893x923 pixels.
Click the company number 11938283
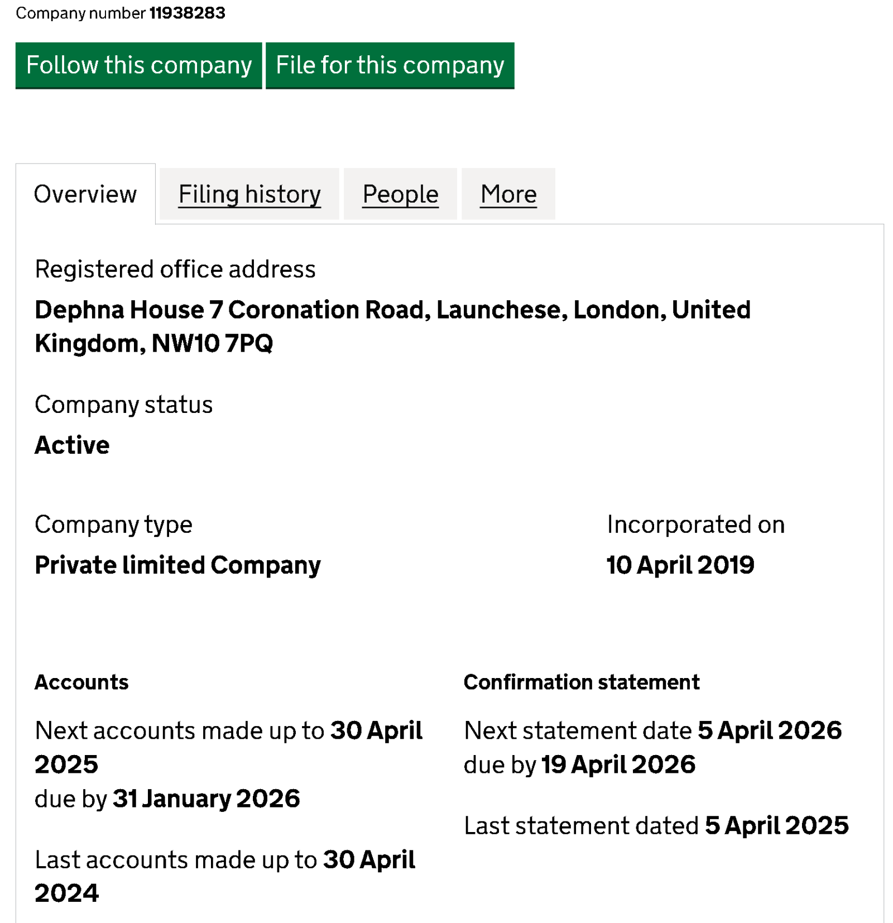(x=187, y=13)
